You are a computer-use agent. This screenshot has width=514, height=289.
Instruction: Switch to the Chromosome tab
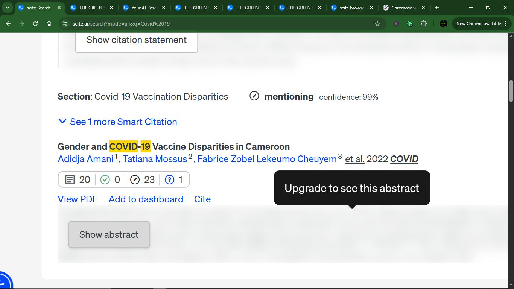tap(403, 8)
